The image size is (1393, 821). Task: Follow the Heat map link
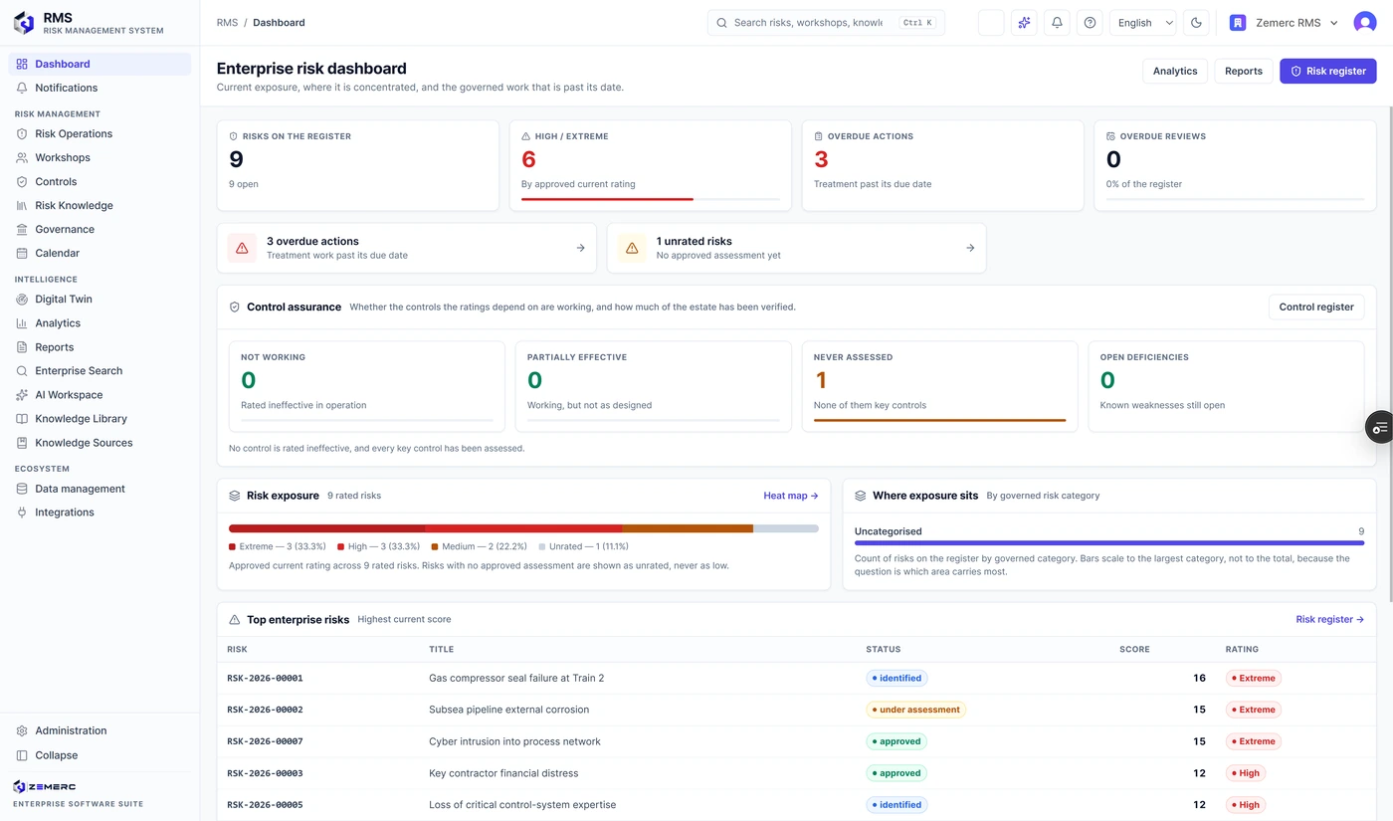(x=791, y=496)
